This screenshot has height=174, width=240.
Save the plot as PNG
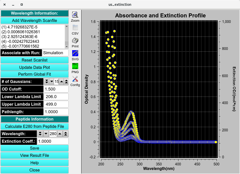click(75, 68)
